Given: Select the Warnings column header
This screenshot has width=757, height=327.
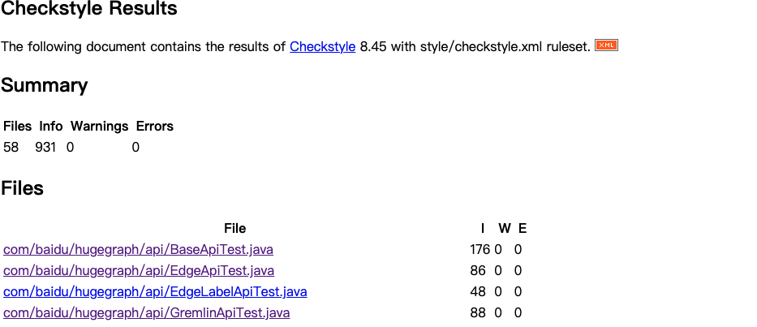Looking at the screenshot, I should (99, 127).
